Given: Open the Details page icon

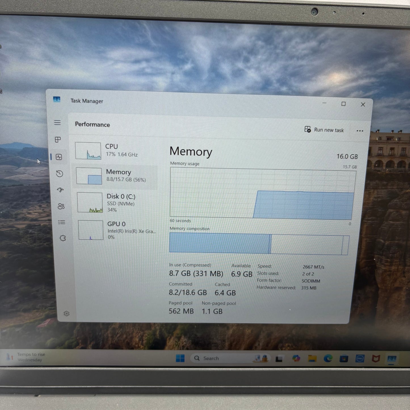Looking at the screenshot, I should tap(62, 222).
